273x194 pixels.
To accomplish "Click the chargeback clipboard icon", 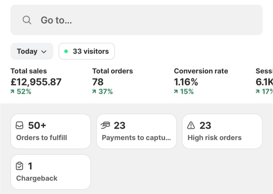I will tap(19, 166).
